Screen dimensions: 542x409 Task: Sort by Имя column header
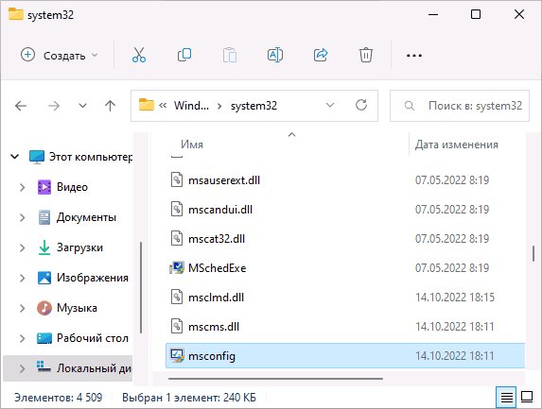coord(192,145)
